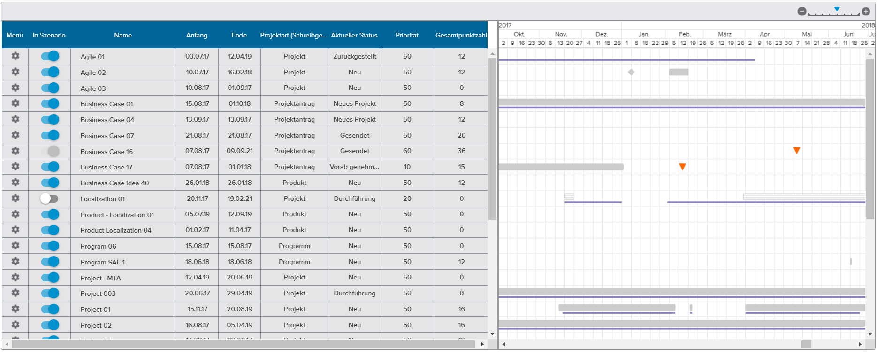Click the zoom out minus icon
877x352 pixels.
[x=802, y=12]
